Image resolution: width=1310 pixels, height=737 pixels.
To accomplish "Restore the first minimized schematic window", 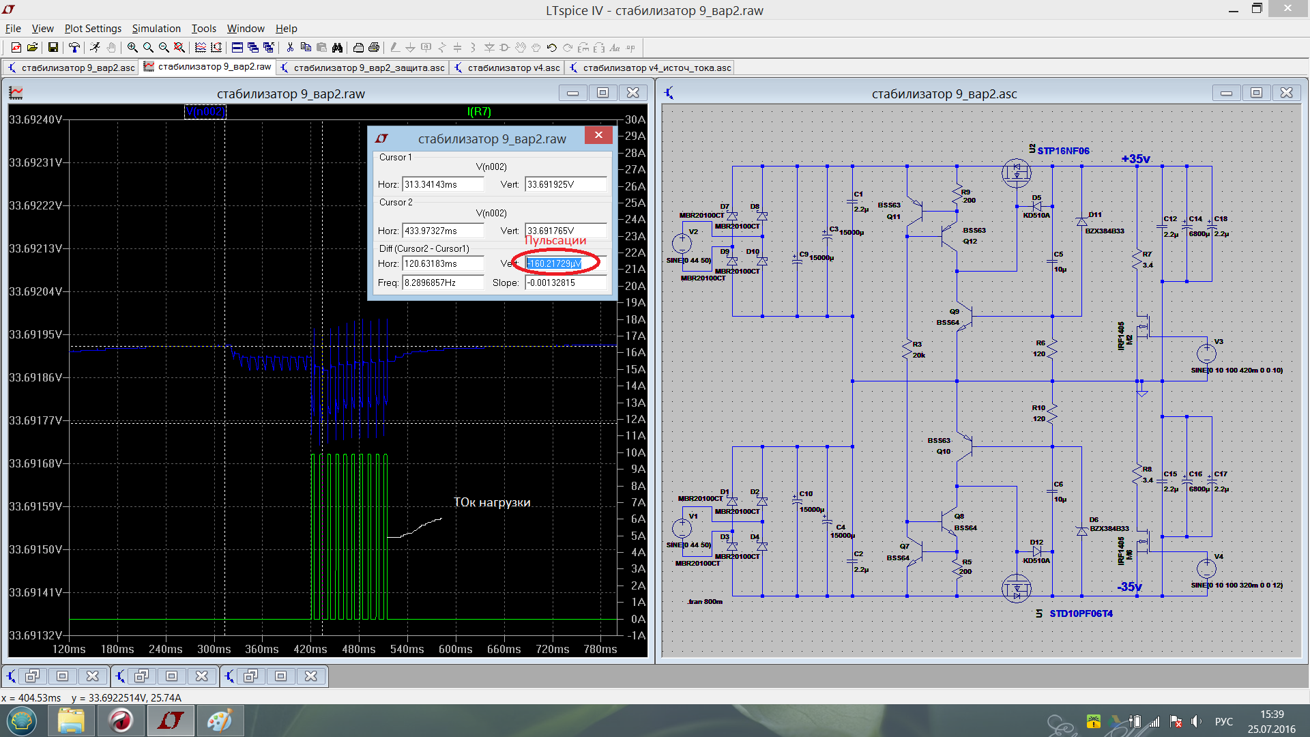I will coord(32,676).
